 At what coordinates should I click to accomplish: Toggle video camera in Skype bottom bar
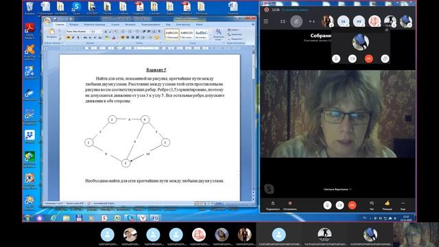(340, 205)
